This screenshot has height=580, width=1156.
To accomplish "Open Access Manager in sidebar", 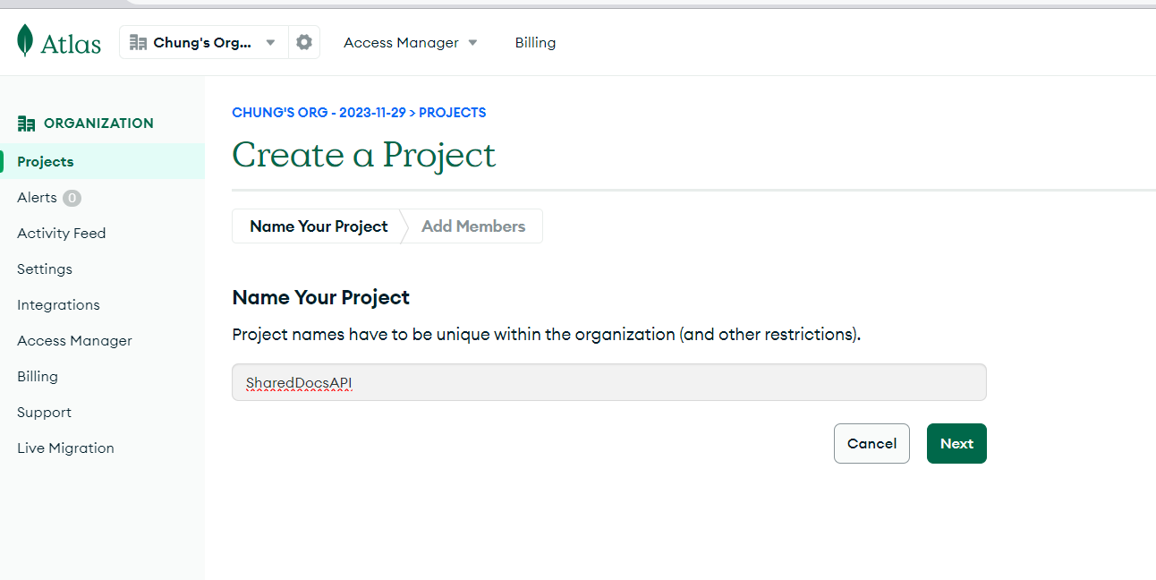I will click(x=74, y=340).
